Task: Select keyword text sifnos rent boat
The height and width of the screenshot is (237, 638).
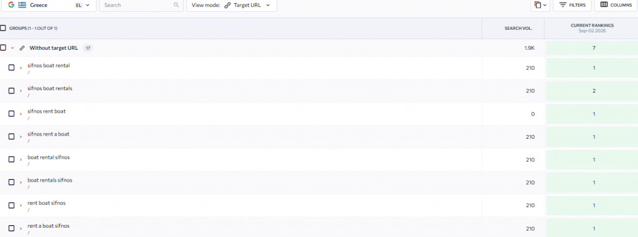Action: pyautogui.click(x=46, y=111)
